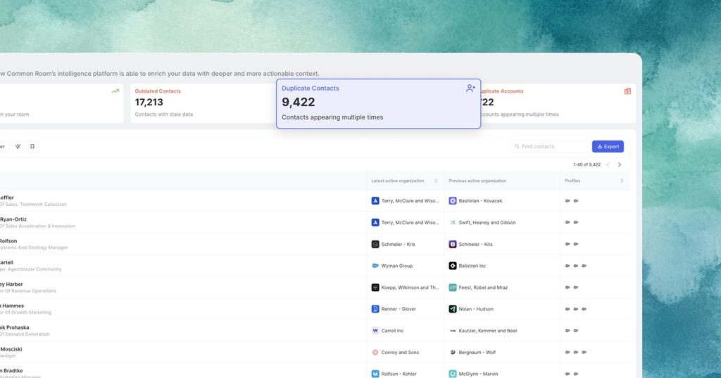Open the bookmark saved-views icon button
This screenshot has height=378, width=721.
(x=32, y=146)
